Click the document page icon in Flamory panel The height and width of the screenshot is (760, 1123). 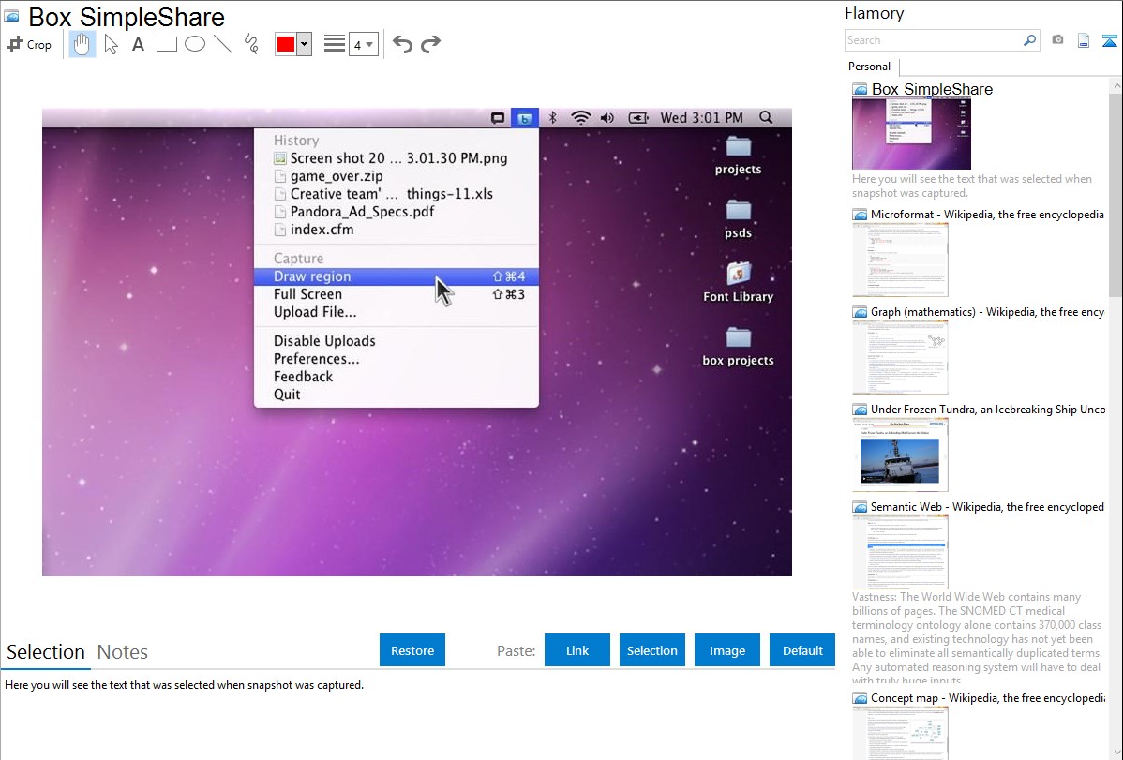point(1084,40)
